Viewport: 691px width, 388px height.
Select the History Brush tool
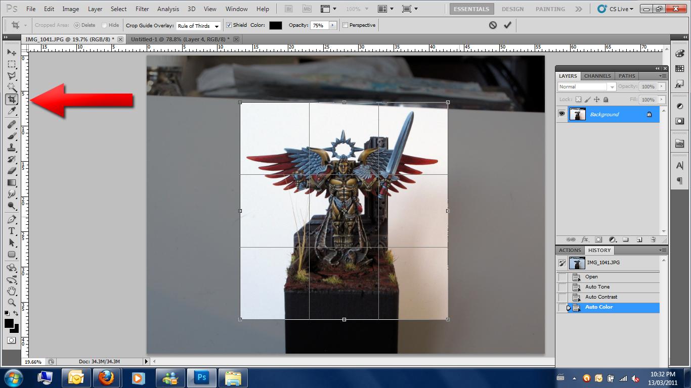click(x=12, y=159)
